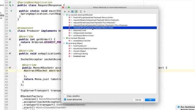Click green run arrow on line 15
195x110 pixels.
tap(13, 5)
